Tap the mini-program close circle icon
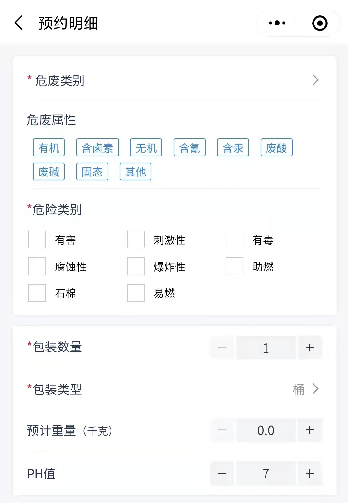Image resolution: width=348 pixels, height=503 pixels. (x=320, y=23)
